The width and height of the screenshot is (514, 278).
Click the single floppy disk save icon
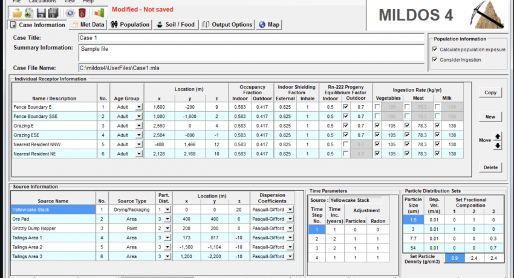pos(41,13)
